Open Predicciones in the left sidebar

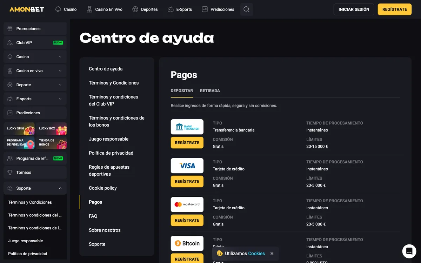pos(35,113)
